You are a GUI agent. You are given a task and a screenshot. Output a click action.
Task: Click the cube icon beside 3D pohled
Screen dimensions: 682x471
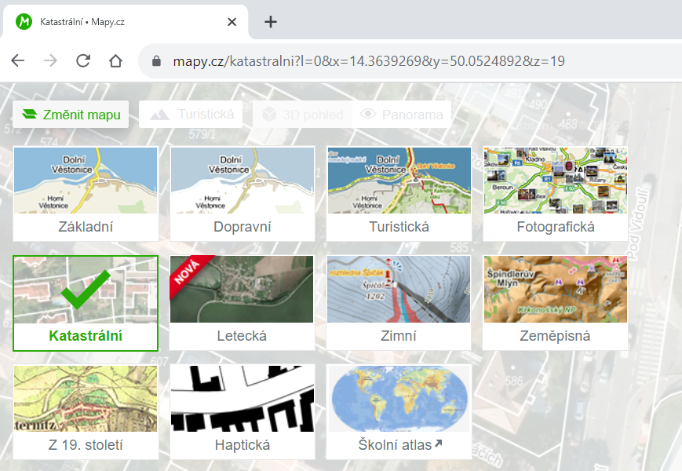click(269, 115)
